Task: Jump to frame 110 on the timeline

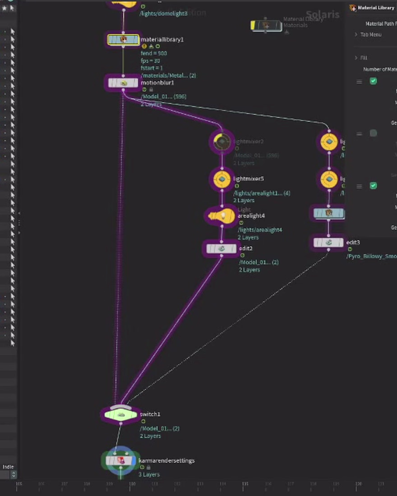Action: 132,484
